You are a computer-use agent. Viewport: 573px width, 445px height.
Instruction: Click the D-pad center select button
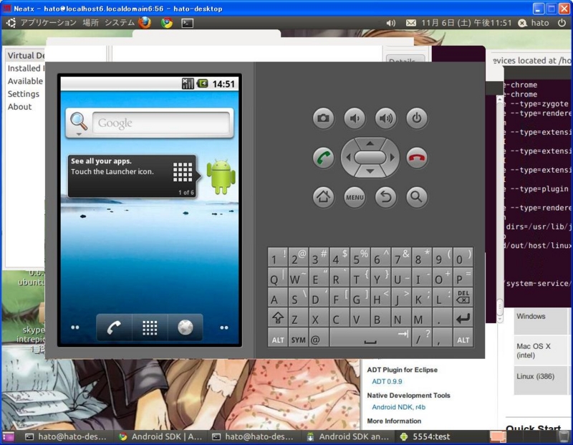pyautogui.click(x=370, y=158)
